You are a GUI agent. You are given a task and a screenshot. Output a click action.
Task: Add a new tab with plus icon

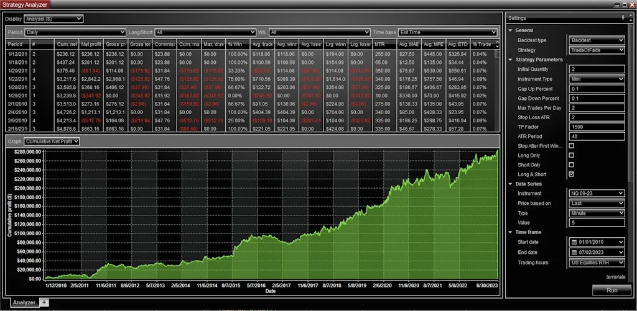click(44, 302)
